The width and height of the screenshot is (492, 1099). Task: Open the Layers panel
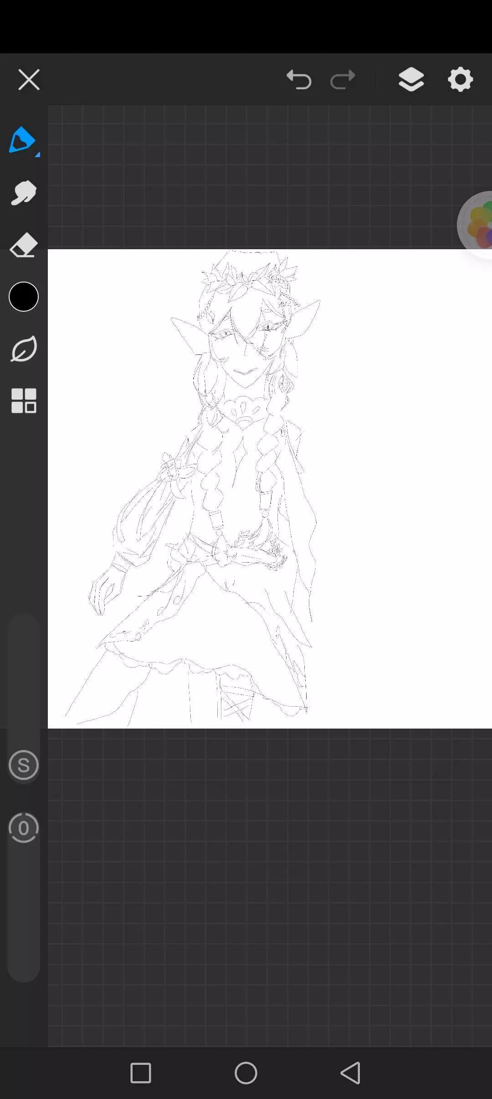[x=411, y=80]
